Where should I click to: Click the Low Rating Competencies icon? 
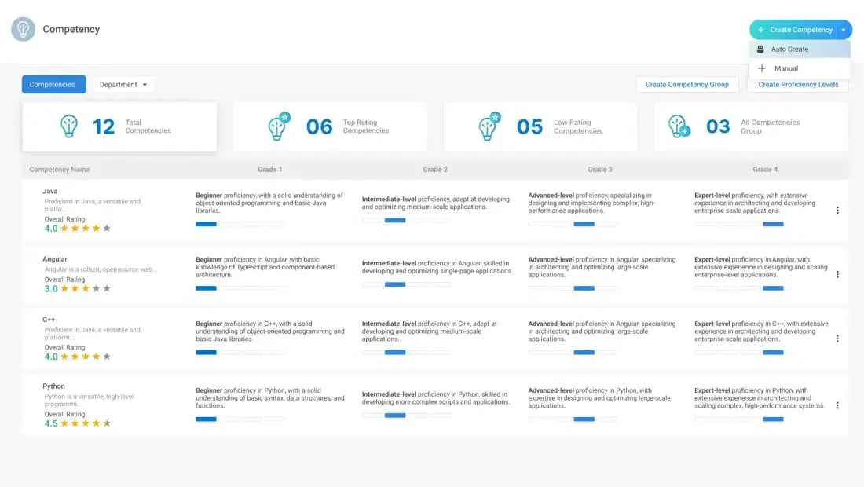coord(489,126)
